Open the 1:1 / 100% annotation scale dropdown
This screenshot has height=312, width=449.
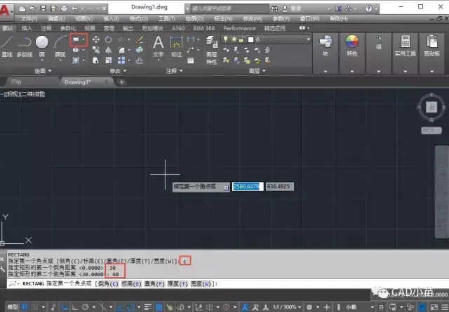tap(286, 307)
